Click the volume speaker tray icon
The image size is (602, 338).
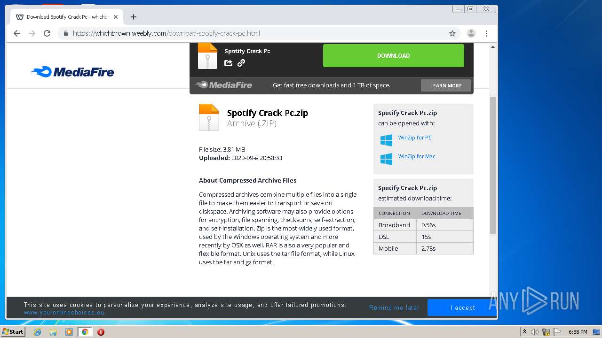[x=535, y=332]
